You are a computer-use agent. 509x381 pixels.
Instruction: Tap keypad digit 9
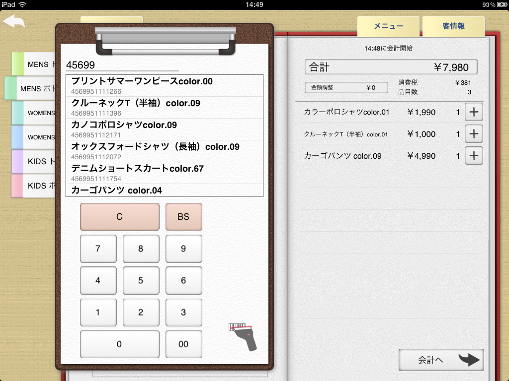click(184, 249)
